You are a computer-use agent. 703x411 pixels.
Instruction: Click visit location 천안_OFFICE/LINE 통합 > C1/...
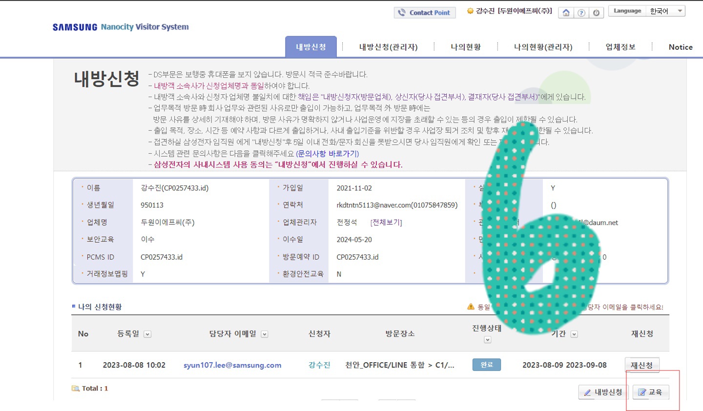point(400,365)
